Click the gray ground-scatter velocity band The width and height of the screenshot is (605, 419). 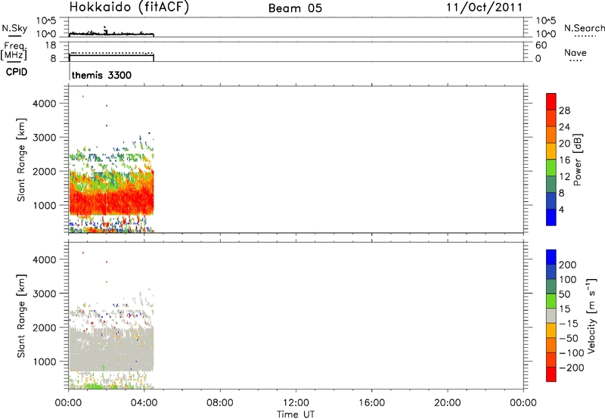[x=111, y=349]
